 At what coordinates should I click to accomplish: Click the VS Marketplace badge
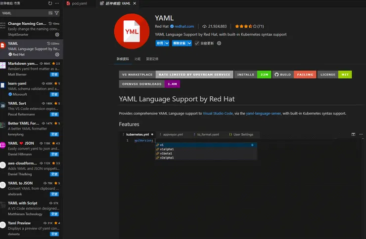pos(176,75)
